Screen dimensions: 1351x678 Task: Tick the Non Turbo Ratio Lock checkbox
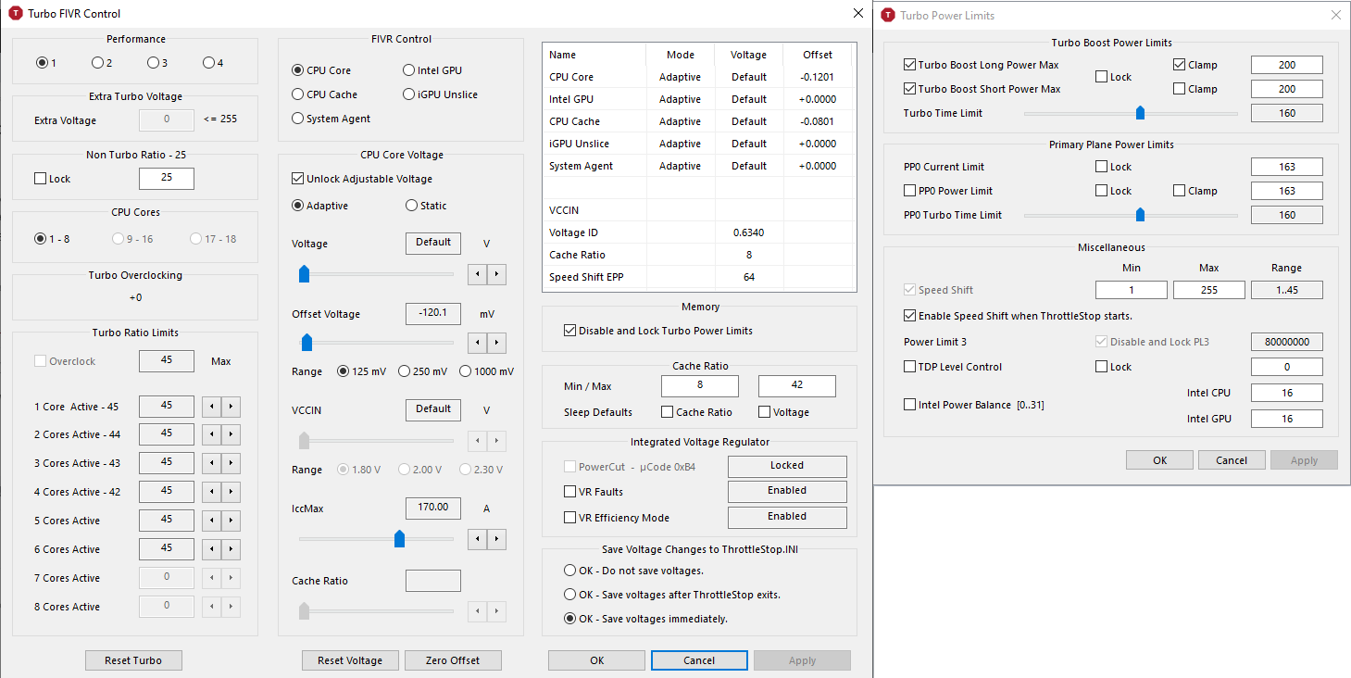pyautogui.click(x=40, y=179)
